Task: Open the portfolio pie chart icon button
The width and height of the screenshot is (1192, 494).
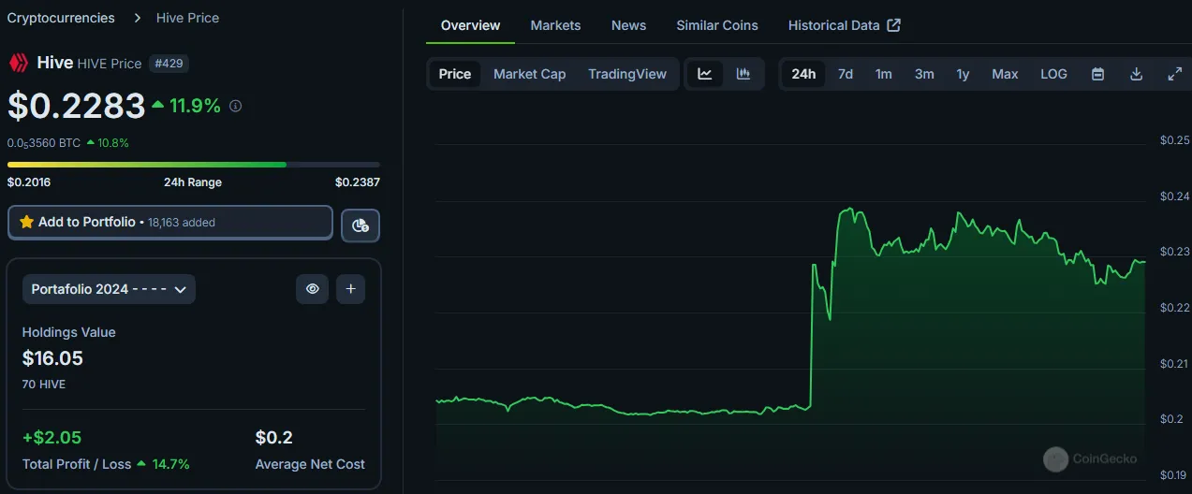Action: coord(361,225)
